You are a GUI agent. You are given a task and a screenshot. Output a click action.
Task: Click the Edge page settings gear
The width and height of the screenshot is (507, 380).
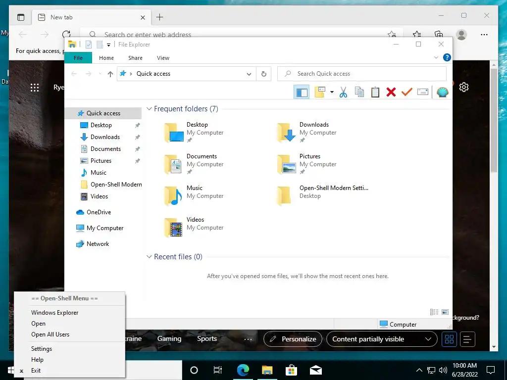click(463, 87)
